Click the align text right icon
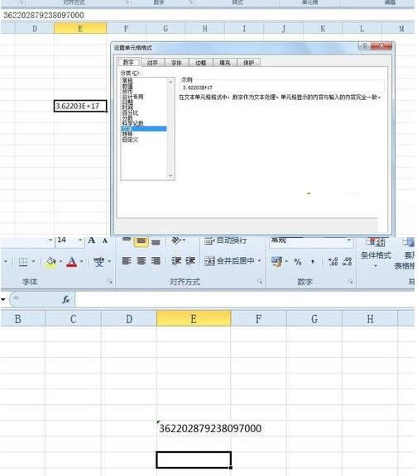 pyautogui.click(x=156, y=261)
